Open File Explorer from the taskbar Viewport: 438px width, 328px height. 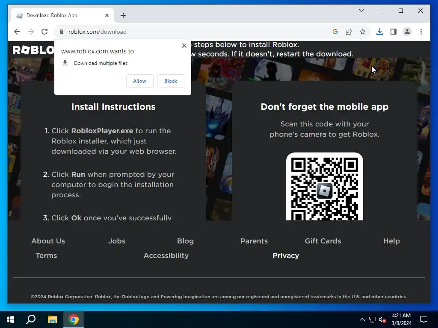(52, 319)
